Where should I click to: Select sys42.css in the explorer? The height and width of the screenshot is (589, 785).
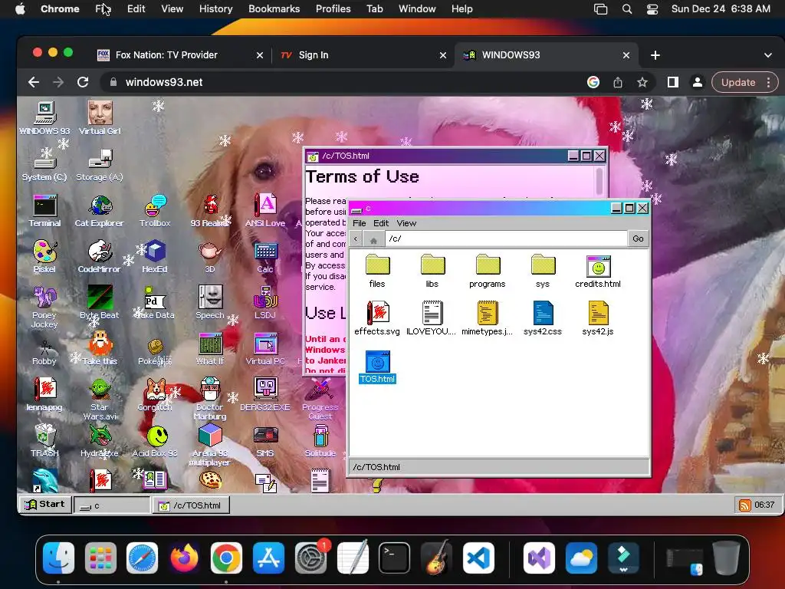click(543, 318)
